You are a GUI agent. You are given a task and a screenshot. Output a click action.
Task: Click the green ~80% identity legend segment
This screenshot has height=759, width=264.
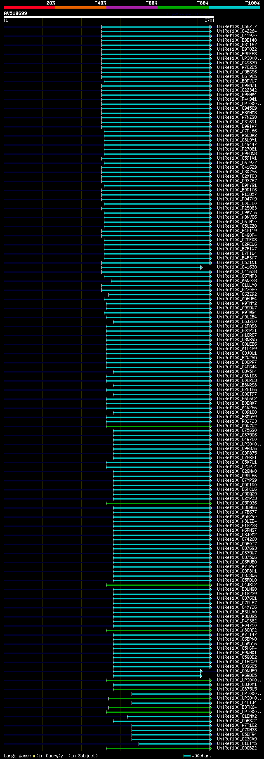tap(183, 7)
